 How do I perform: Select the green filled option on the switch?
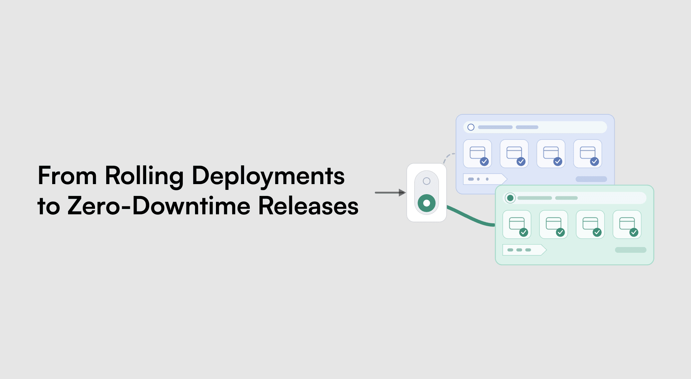click(426, 203)
